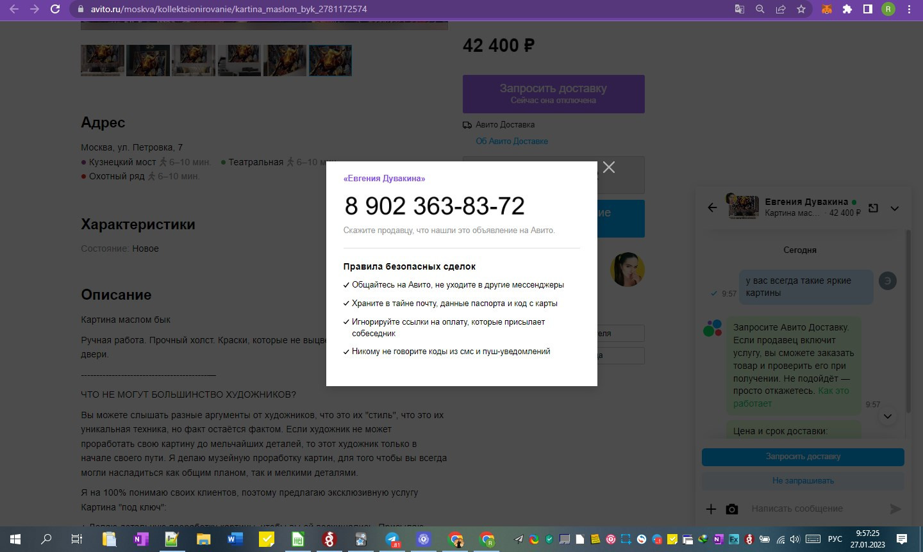Image resolution: width=923 pixels, height=552 pixels.
Task: Open the Об Авито Доставке link
Action: (511, 141)
